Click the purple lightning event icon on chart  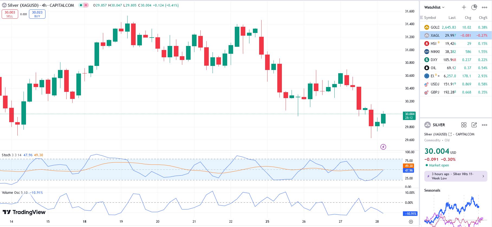(x=383, y=147)
